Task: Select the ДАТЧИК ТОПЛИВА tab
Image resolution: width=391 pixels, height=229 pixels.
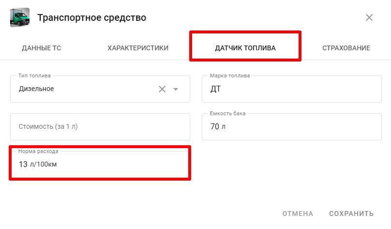Action: [245, 48]
